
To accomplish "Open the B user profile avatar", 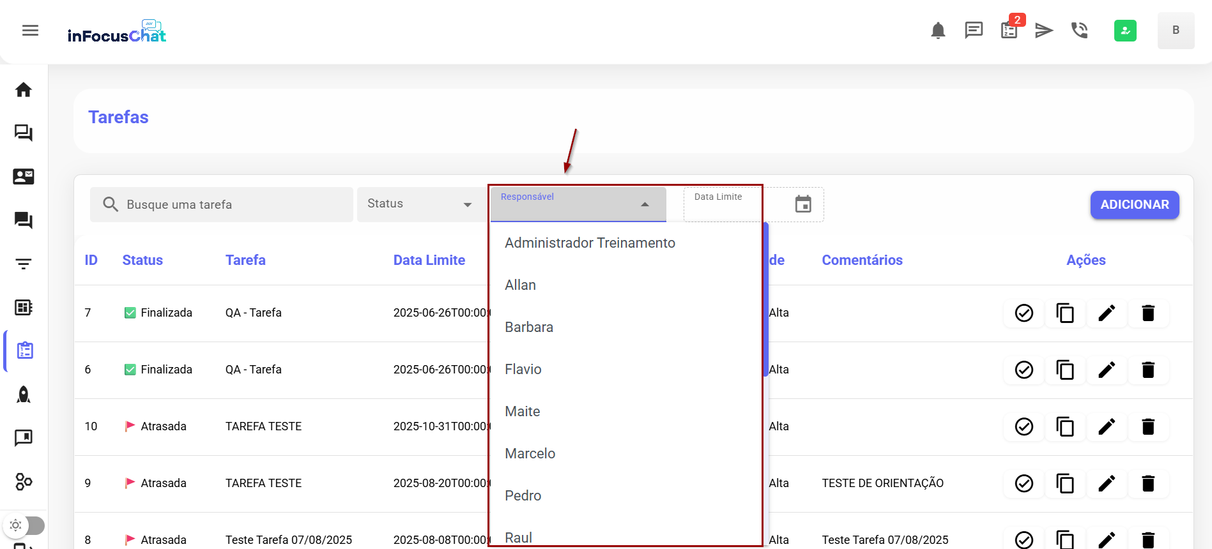I will tap(1175, 31).
